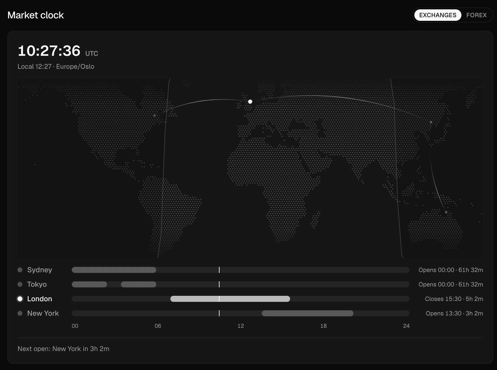The image size is (497, 370).
Task: Click the 00 hour axis label
Action: pyautogui.click(x=75, y=326)
